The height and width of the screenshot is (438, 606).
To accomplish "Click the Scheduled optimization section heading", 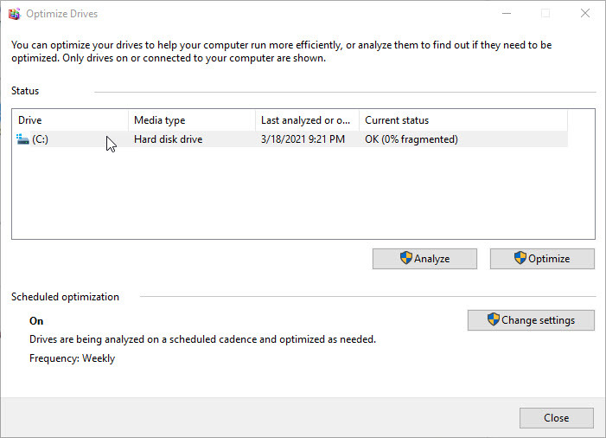I will (65, 297).
